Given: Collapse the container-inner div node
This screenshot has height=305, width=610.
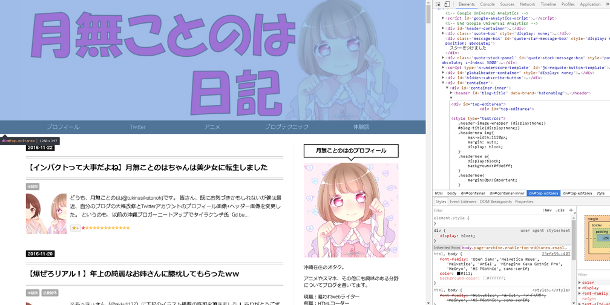Looking at the screenshot, I should click(447, 88).
